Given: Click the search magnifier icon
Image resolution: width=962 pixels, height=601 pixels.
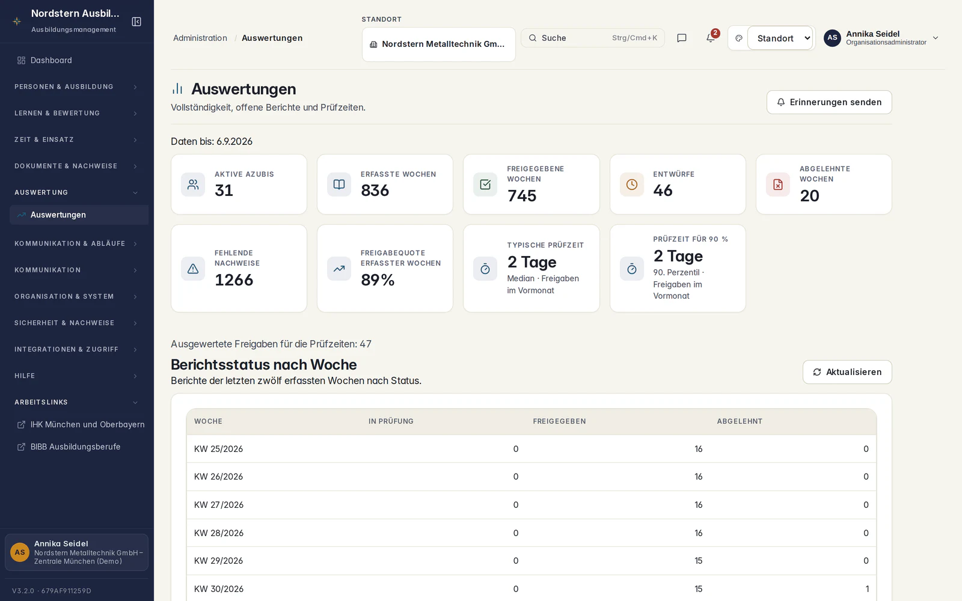Looking at the screenshot, I should [533, 38].
